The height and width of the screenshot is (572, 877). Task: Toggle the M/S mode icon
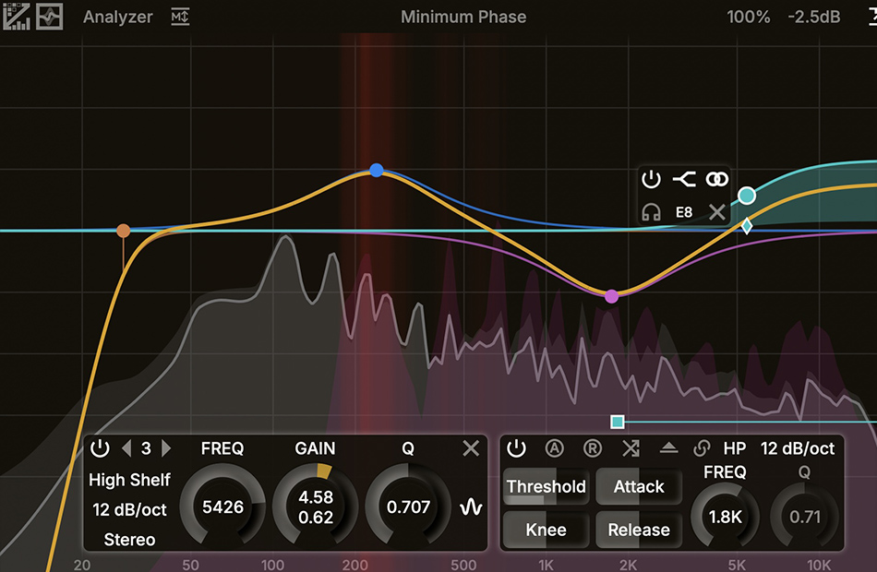(180, 17)
